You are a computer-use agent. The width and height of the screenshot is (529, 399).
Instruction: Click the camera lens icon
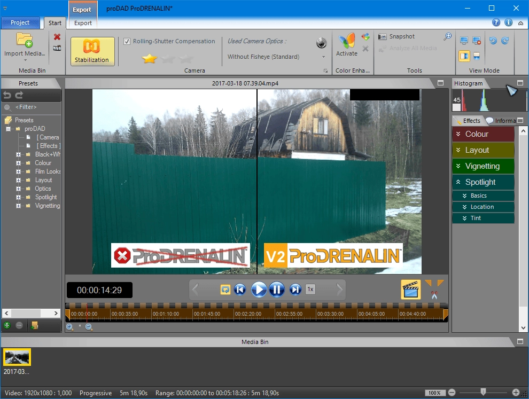[x=321, y=43]
